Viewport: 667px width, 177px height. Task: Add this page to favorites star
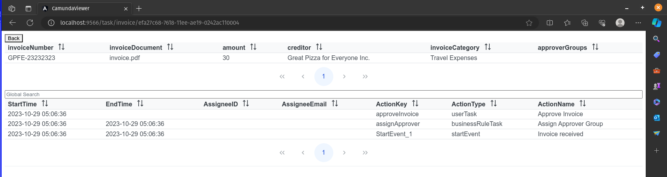click(x=529, y=23)
